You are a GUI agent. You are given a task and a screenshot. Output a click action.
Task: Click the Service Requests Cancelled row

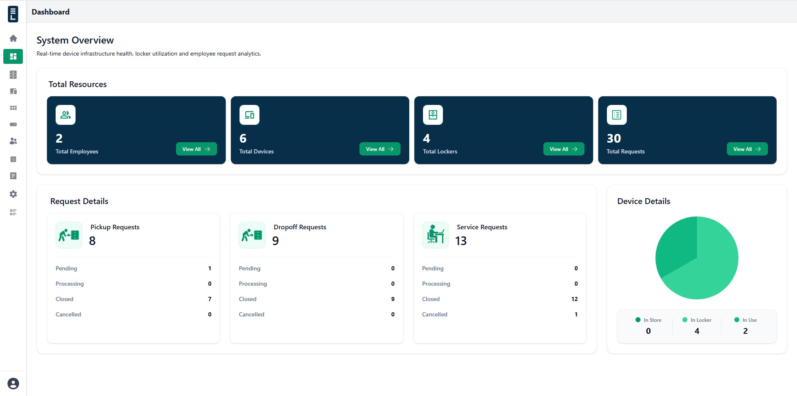coord(500,314)
